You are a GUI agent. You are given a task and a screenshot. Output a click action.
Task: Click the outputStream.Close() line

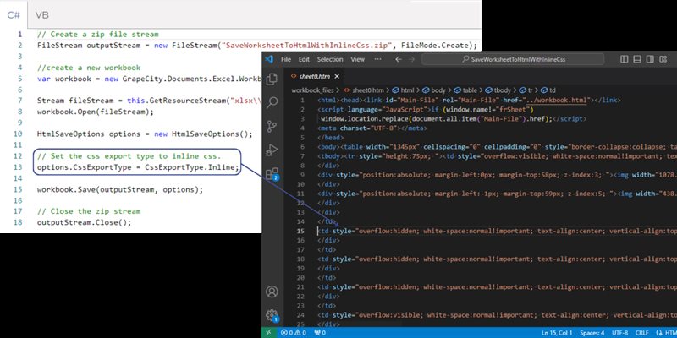click(x=84, y=222)
